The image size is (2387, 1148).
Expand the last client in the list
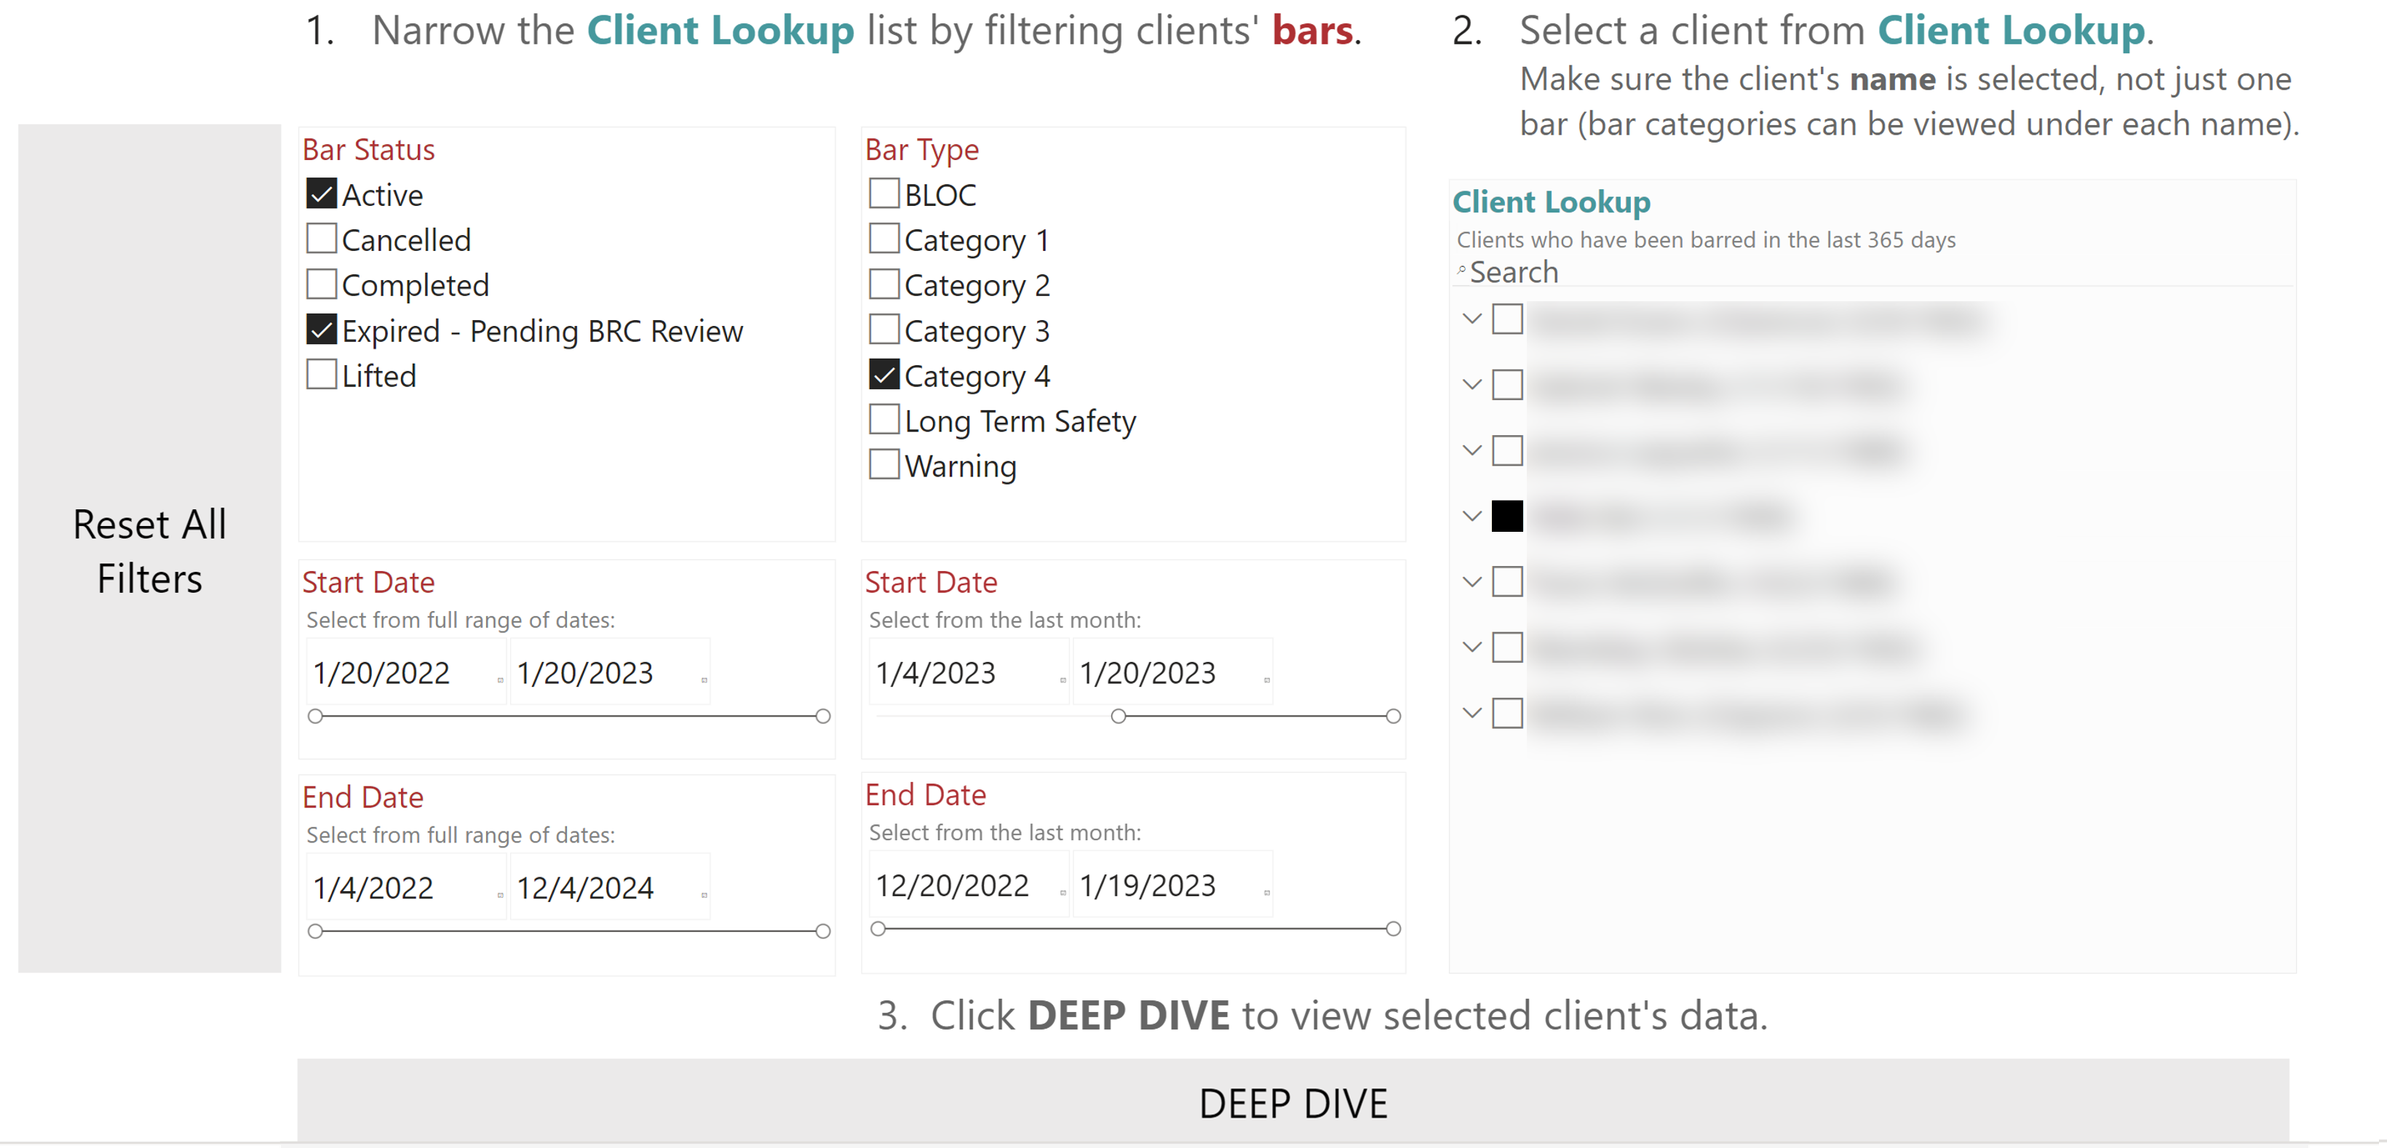coord(1471,712)
